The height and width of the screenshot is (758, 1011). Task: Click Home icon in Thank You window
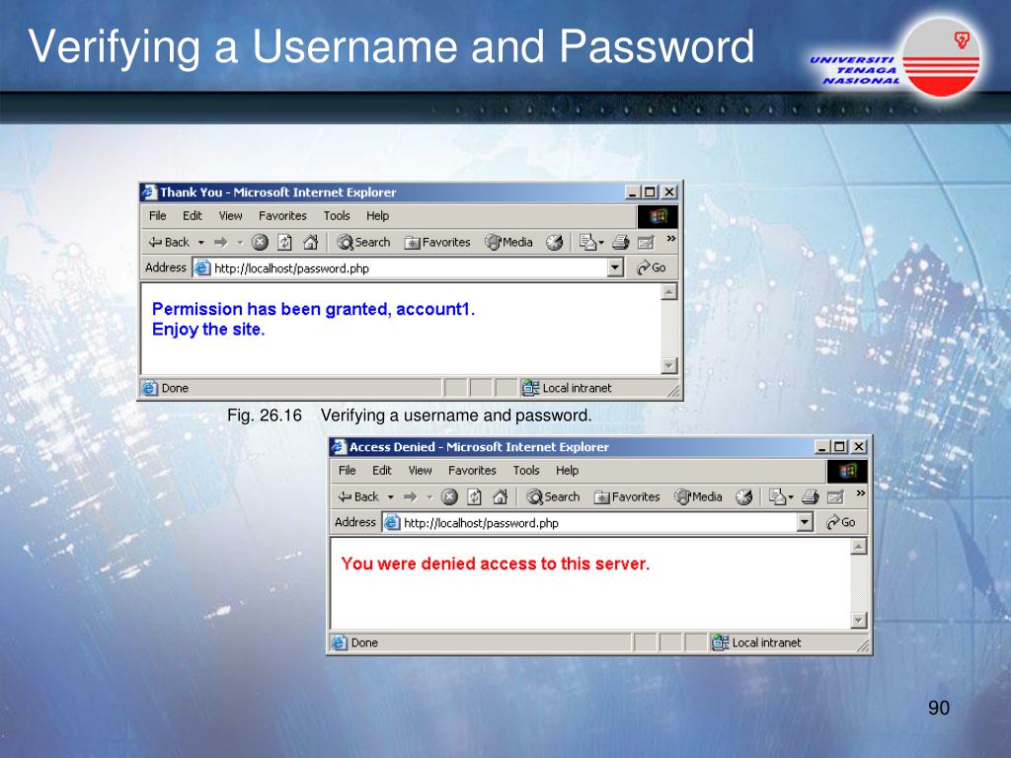(x=311, y=243)
